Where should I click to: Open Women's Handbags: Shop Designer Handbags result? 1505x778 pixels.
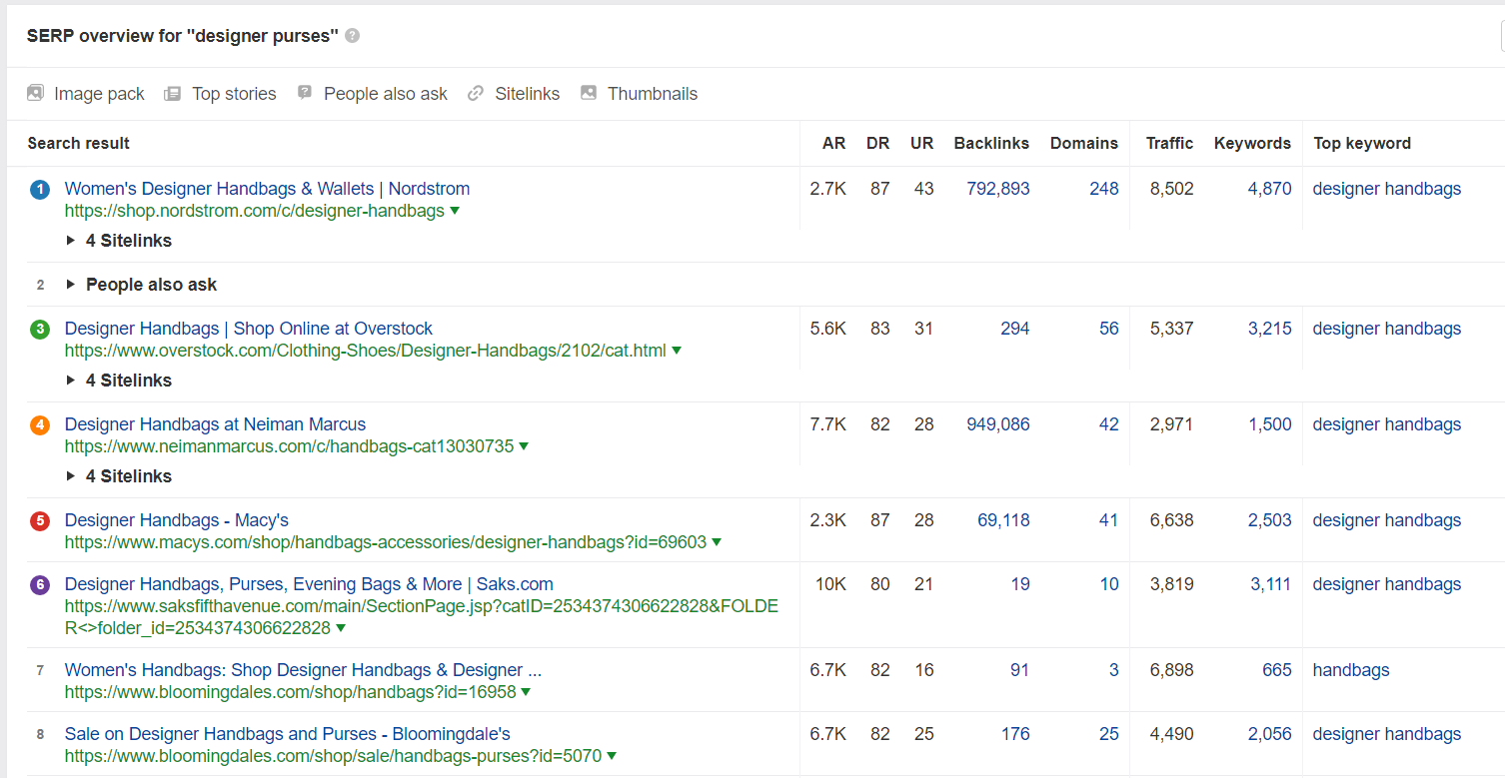click(303, 670)
